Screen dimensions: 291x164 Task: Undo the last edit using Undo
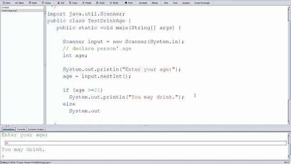coord(100,3)
